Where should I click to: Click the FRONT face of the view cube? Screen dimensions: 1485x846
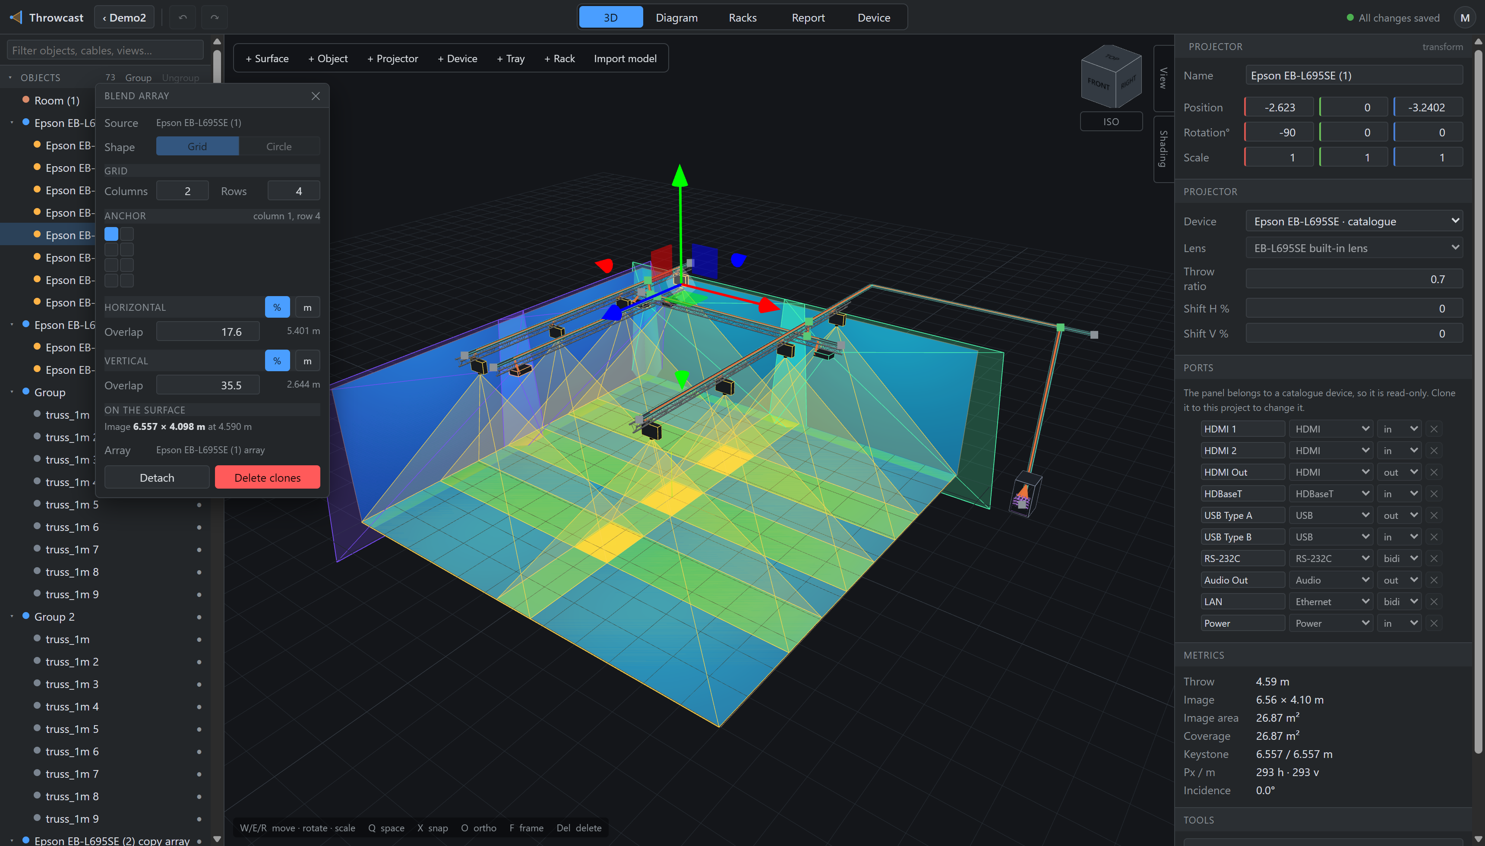tap(1097, 84)
